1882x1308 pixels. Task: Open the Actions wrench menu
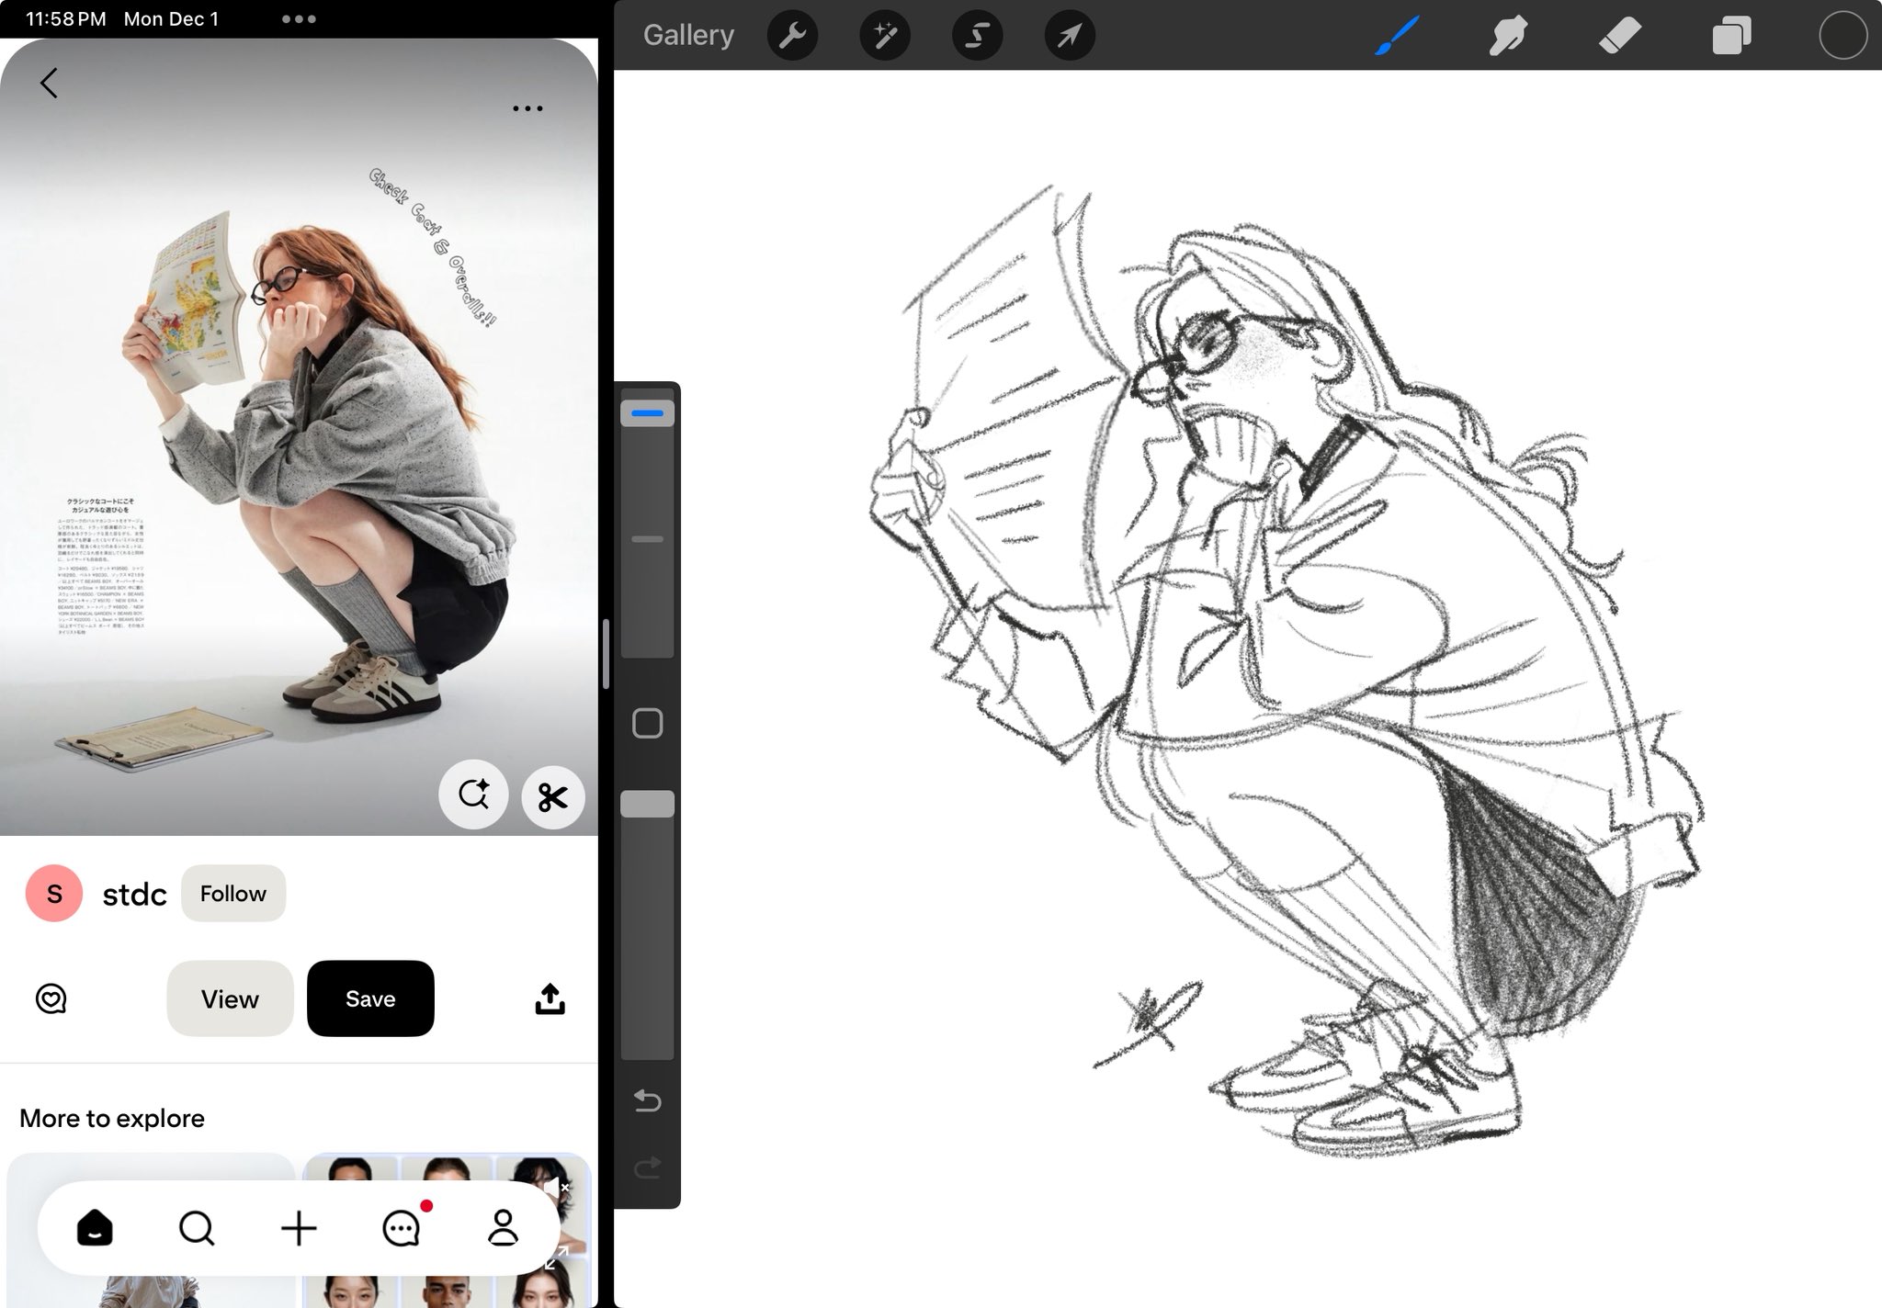792,36
